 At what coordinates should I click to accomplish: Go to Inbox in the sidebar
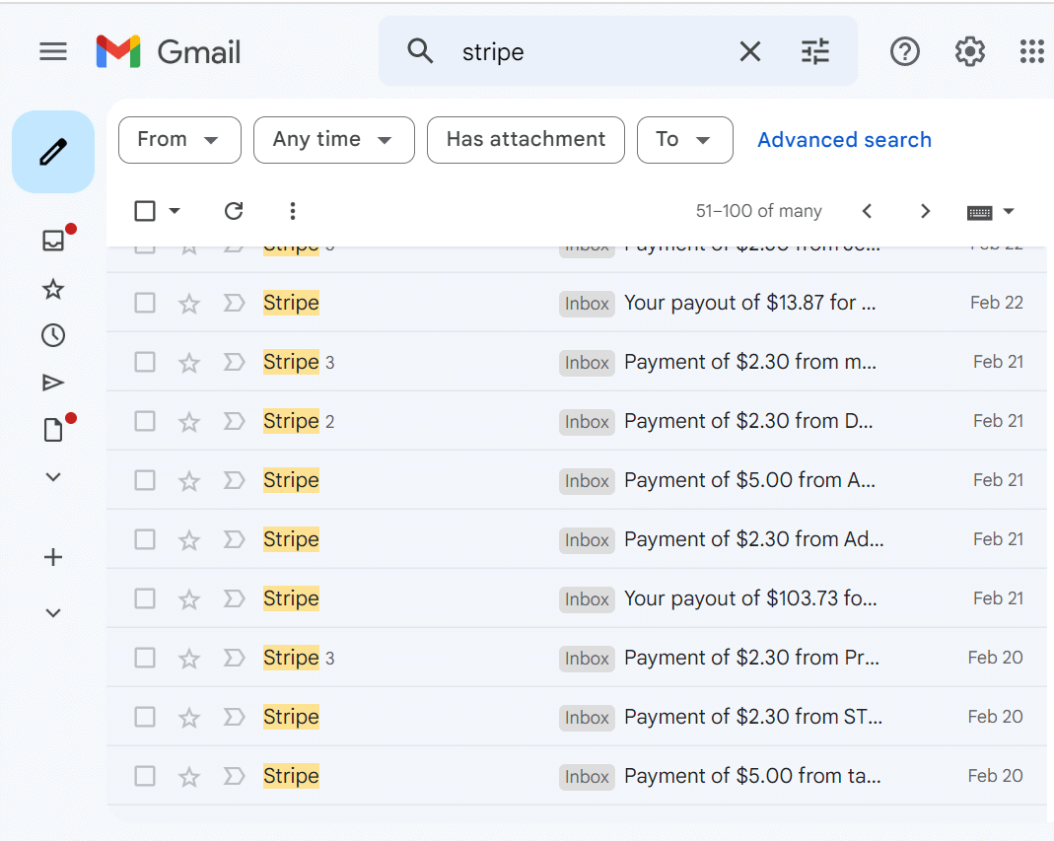pyautogui.click(x=53, y=240)
